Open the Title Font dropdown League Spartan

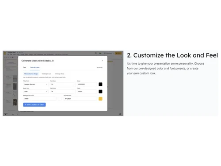[x=36, y=84]
